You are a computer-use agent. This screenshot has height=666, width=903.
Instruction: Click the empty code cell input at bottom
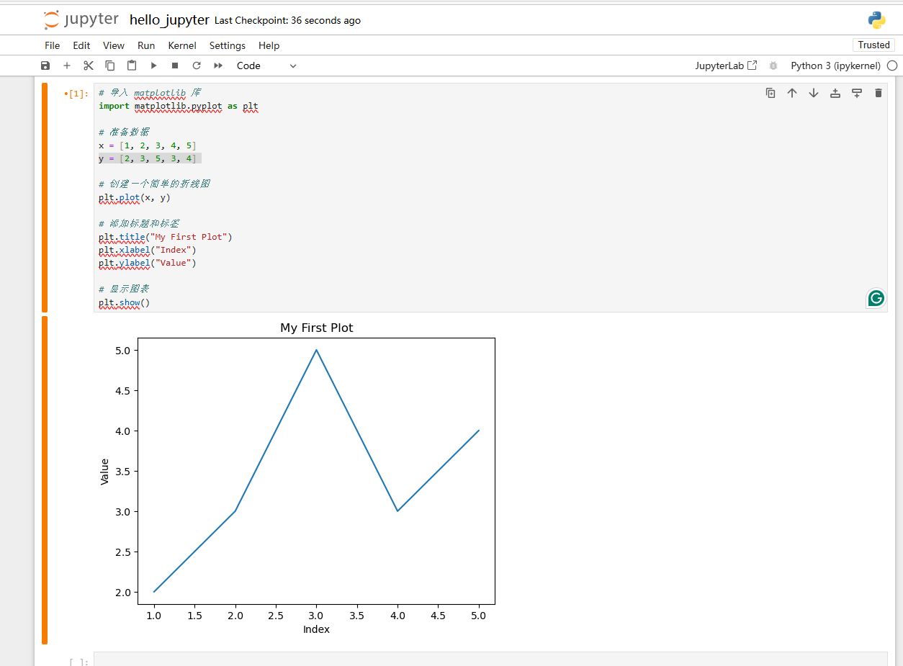pos(490,659)
